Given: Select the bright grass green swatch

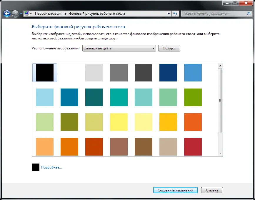Looking at the screenshot, I should 193,97.
